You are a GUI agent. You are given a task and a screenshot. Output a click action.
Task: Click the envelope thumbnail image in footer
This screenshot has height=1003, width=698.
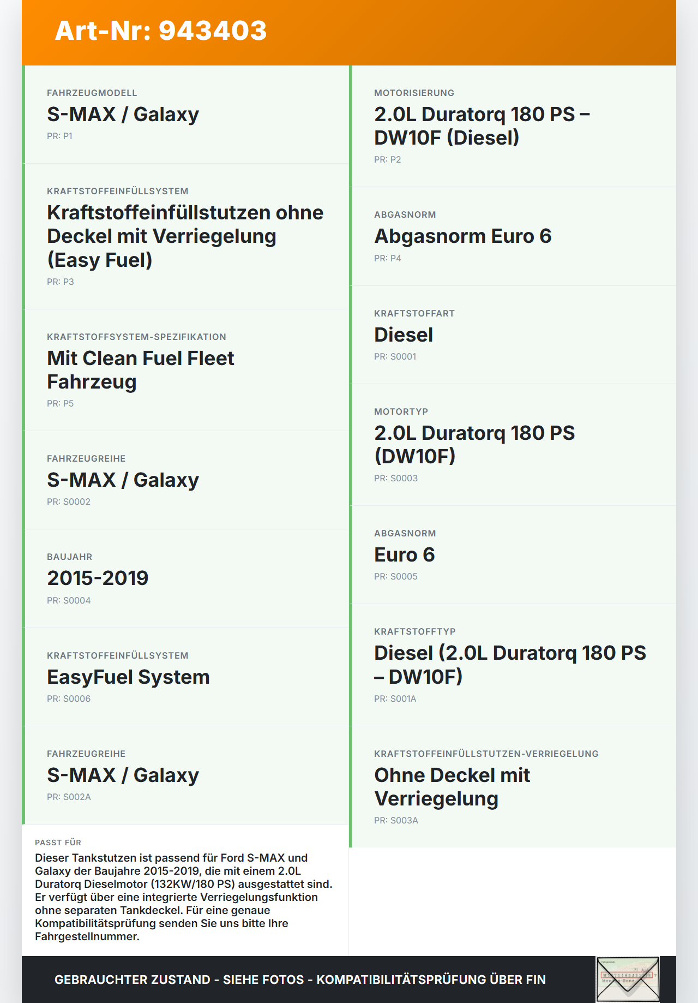tap(628, 980)
